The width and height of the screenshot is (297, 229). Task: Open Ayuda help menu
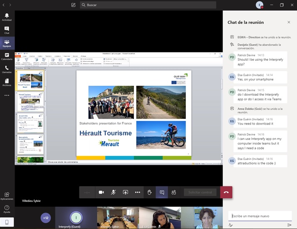click(7, 209)
